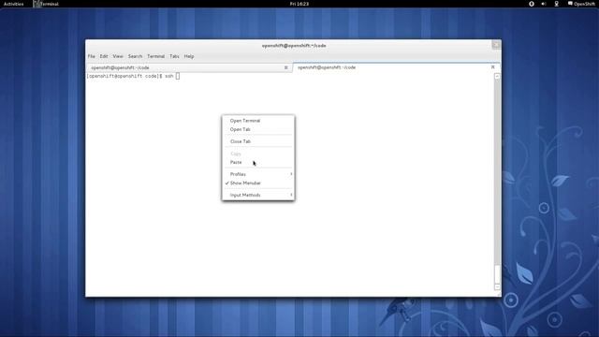This screenshot has height=337, width=599.
Task: Expand the Input Methods submenu
Action: (x=258, y=195)
